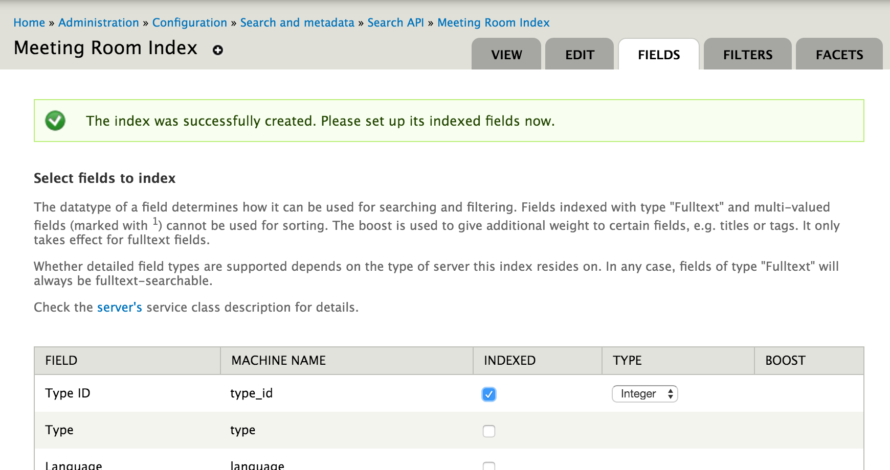This screenshot has height=470, width=890.
Task: Navigate to Search and metadata breadcrumb
Action: [297, 22]
